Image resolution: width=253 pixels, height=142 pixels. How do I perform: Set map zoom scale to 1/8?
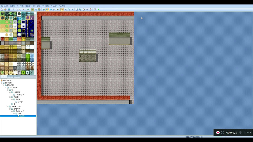72,9
